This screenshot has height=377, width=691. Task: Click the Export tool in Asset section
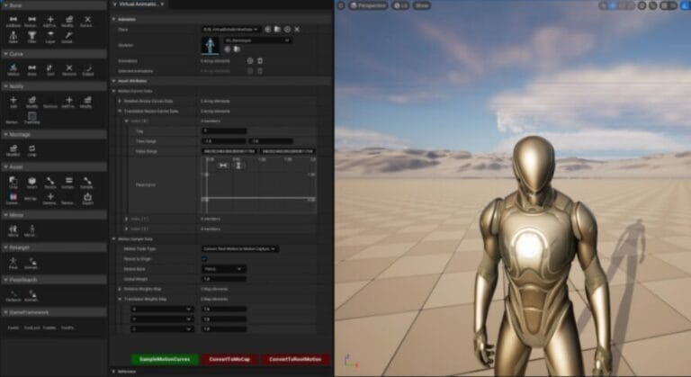[x=87, y=199]
